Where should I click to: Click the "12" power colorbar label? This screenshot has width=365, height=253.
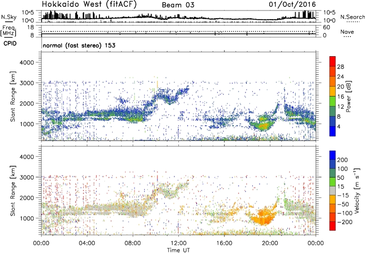click(340, 107)
